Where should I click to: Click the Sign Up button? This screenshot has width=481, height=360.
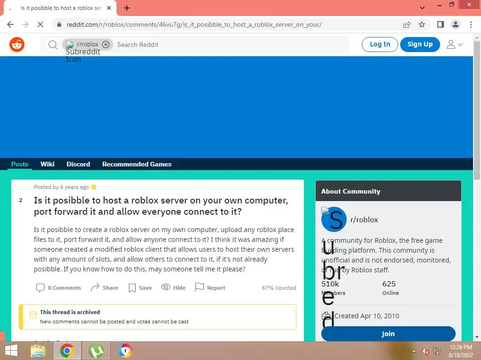[x=420, y=45]
